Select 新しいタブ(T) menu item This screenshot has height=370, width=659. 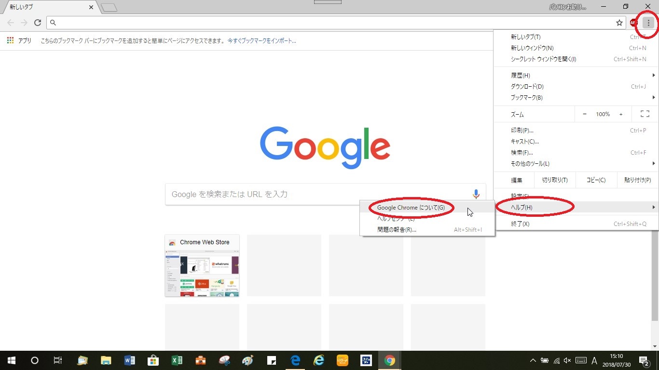click(576, 37)
